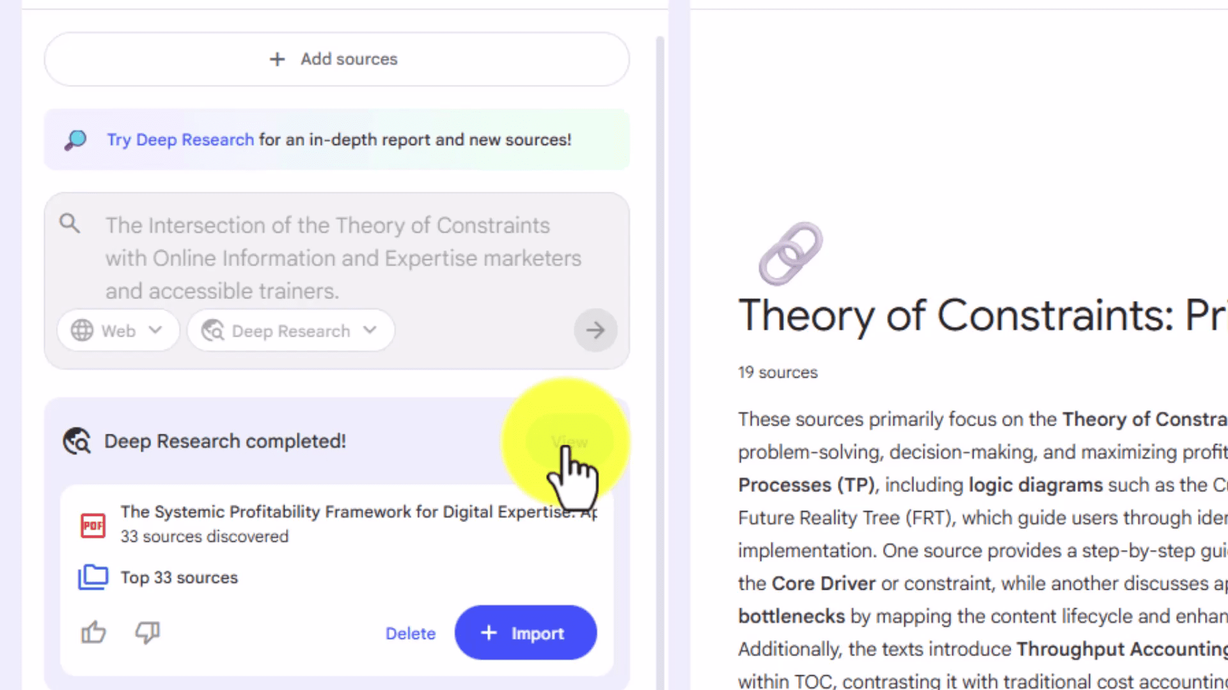Click the purple chain link notebook icon
This screenshot has width=1228, height=690.
pos(791,254)
